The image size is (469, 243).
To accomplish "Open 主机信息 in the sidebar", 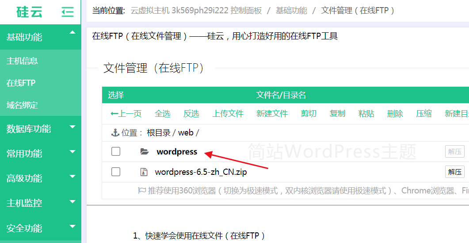I will [22, 61].
